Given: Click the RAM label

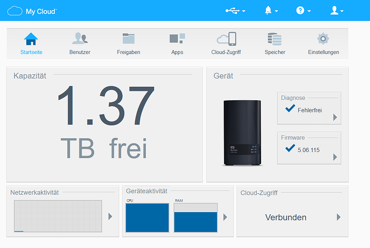Looking at the screenshot, I should click(x=179, y=201).
